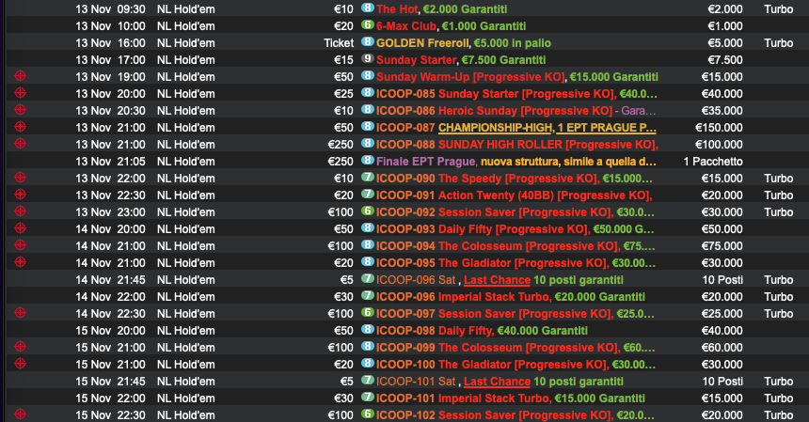
Task: Click the KO target icon on ICOOP-095 row
Action: coord(20,262)
